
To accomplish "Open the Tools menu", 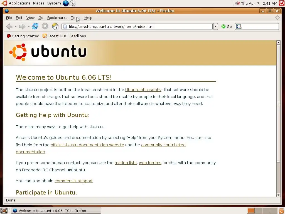I will (x=76, y=18).
